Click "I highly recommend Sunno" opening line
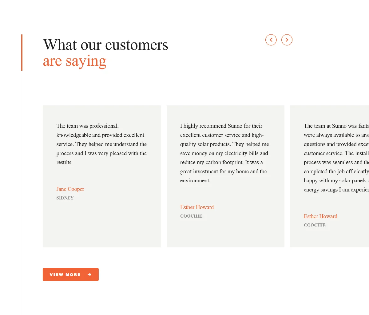The image size is (369, 315). coord(221,126)
